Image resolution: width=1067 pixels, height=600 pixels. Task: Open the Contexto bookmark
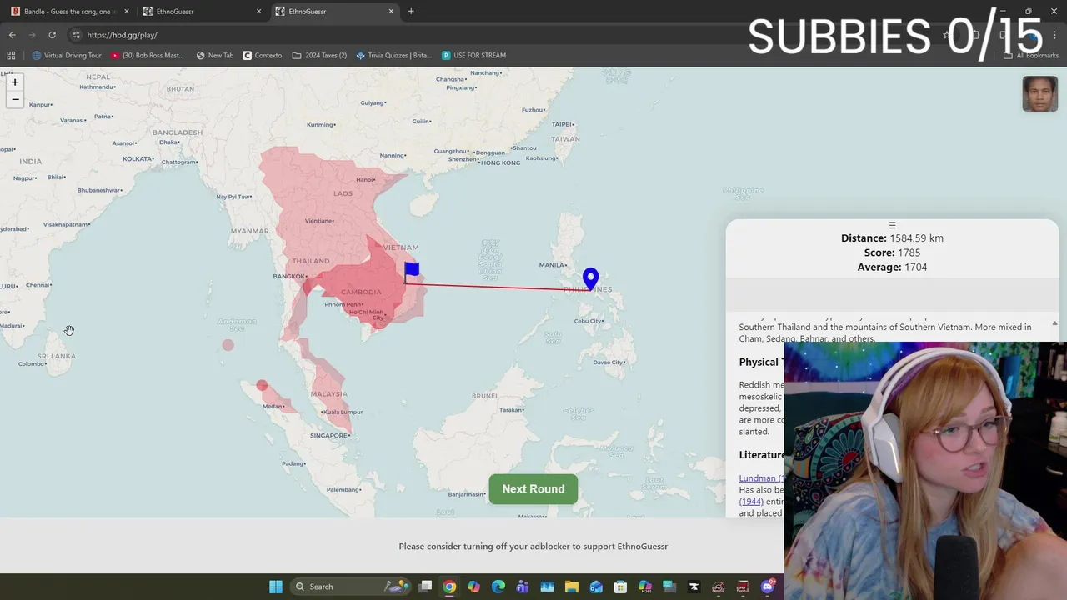pos(263,56)
